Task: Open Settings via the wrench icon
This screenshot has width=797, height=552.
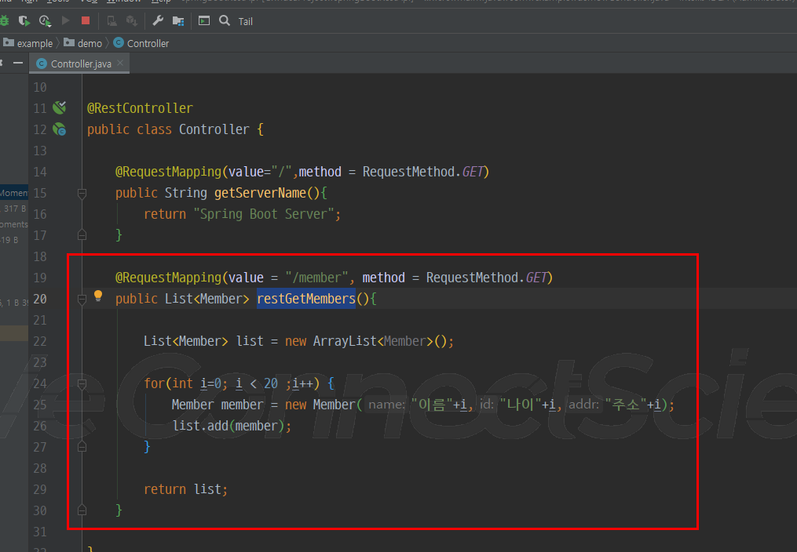Action: point(158,21)
